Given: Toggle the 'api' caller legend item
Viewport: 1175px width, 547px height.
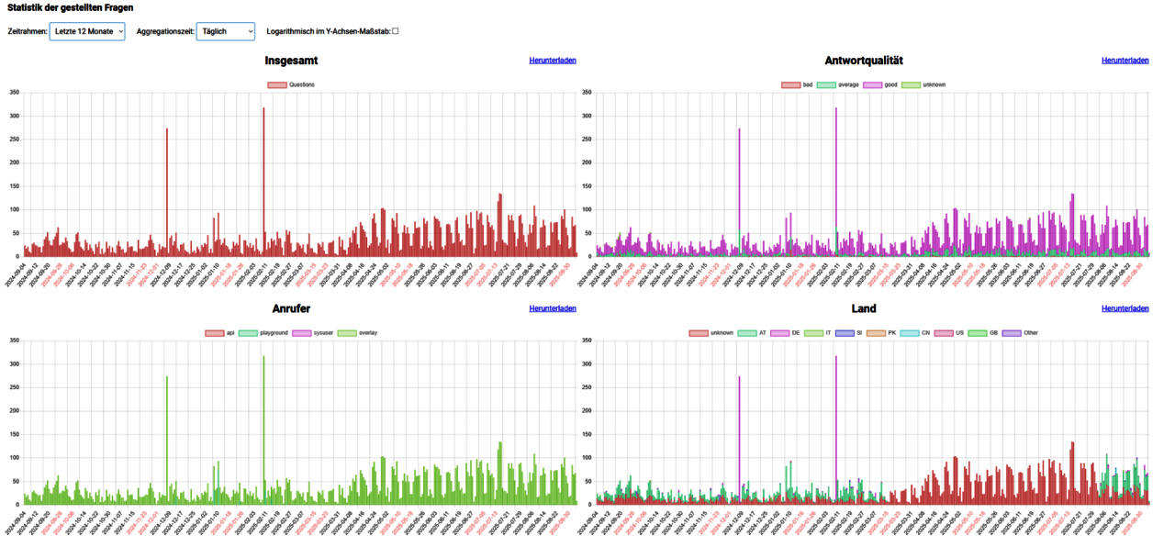Looking at the screenshot, I should [x=214, y=333].
